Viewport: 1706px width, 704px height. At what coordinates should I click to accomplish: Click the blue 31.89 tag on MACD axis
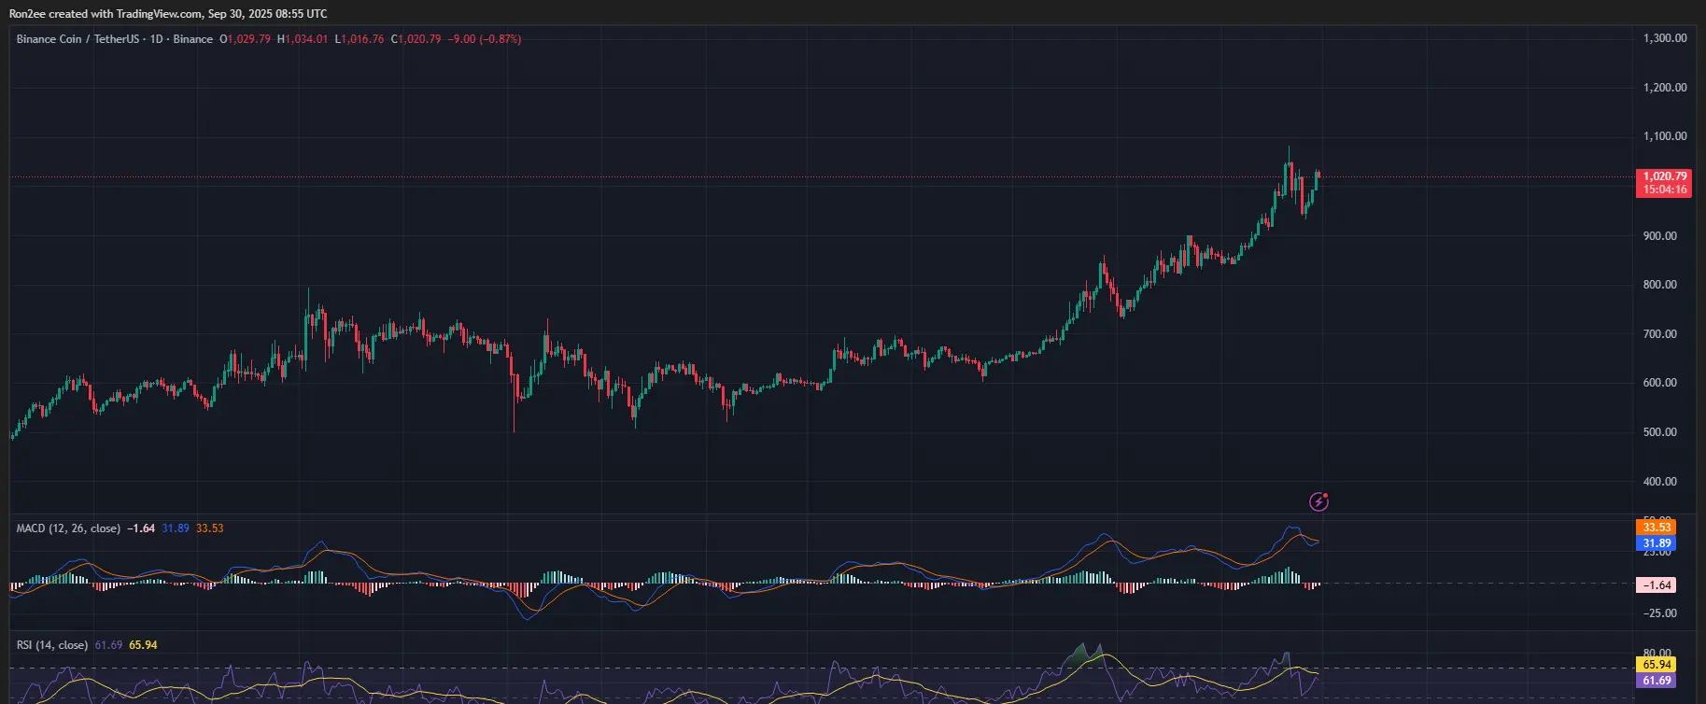[x=1656, y=543]
